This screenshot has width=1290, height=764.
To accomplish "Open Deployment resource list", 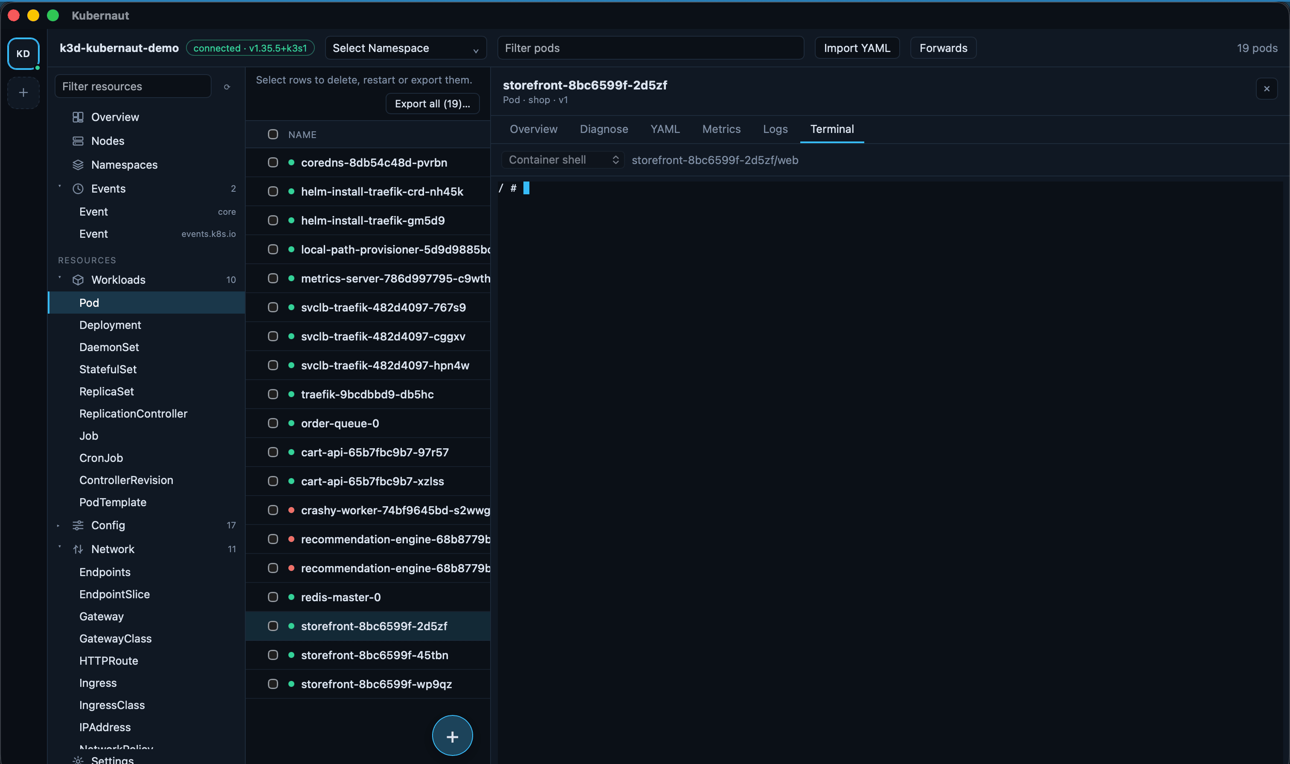I will click(x=146, y=325).
